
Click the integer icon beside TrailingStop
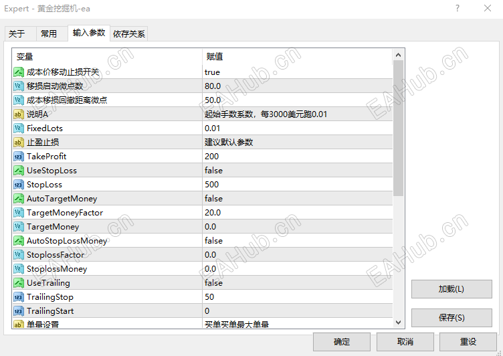(x=19, y=297)
